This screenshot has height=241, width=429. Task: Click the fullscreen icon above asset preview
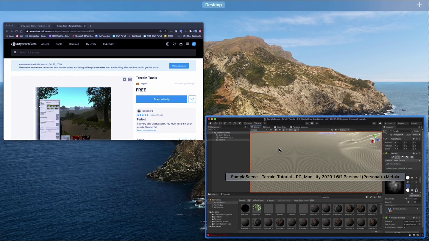[130, 79]
